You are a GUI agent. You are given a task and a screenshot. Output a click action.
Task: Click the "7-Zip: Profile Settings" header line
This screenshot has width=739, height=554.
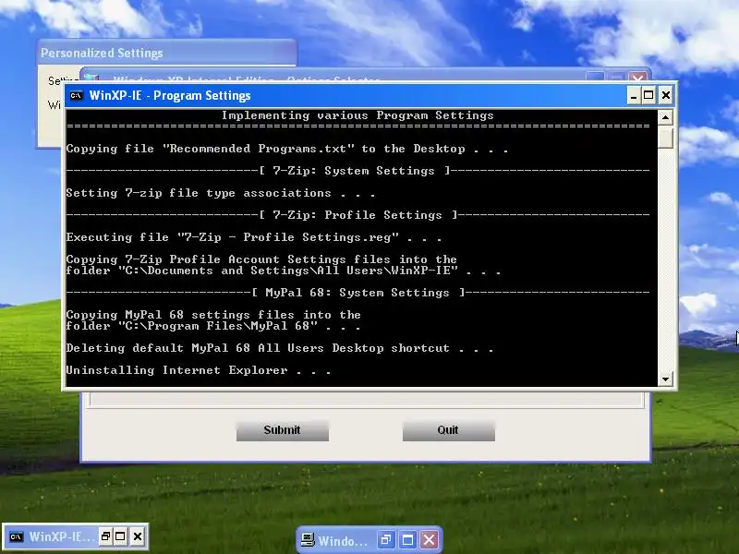click(358, 215)
